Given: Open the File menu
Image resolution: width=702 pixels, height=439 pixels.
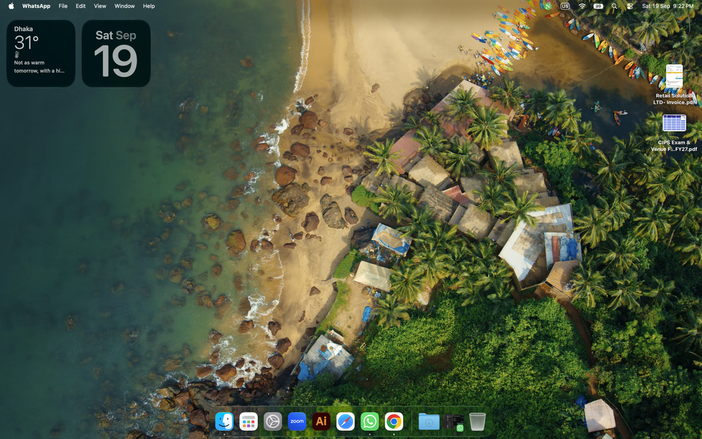Looking at the screenshot, I should click(63, 5).
